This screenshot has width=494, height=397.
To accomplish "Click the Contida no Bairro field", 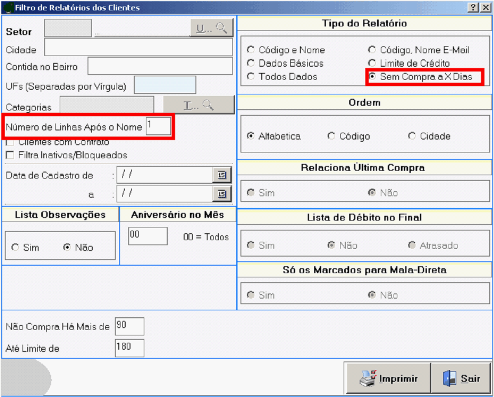I will [x=160, y=66].
